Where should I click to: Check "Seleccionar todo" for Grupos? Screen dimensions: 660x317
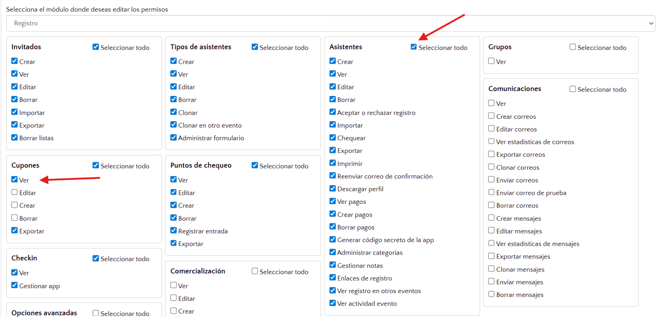[x=572, y=47]
